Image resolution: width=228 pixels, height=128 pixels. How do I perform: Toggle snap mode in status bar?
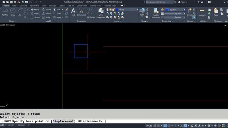(x=159, y=126)
